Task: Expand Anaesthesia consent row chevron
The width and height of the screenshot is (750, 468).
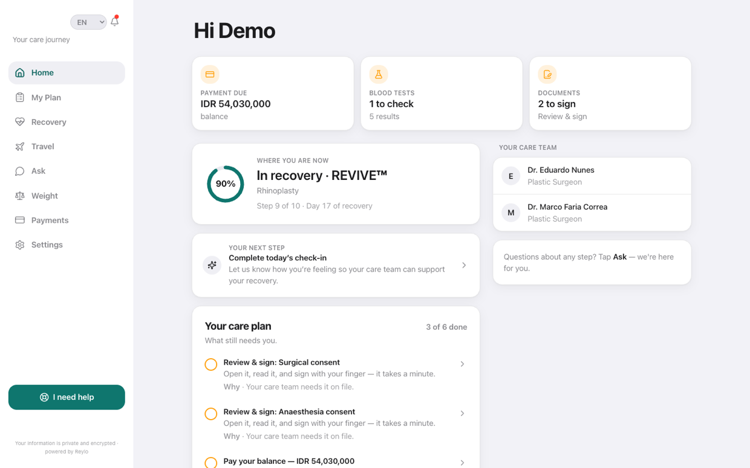Action: pos(462,414)
